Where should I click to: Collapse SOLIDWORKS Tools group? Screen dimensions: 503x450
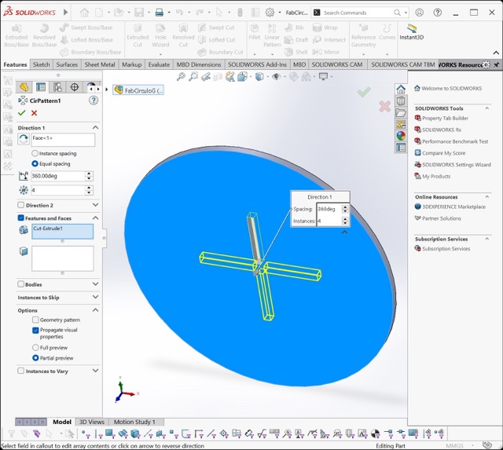pos(487,108)
